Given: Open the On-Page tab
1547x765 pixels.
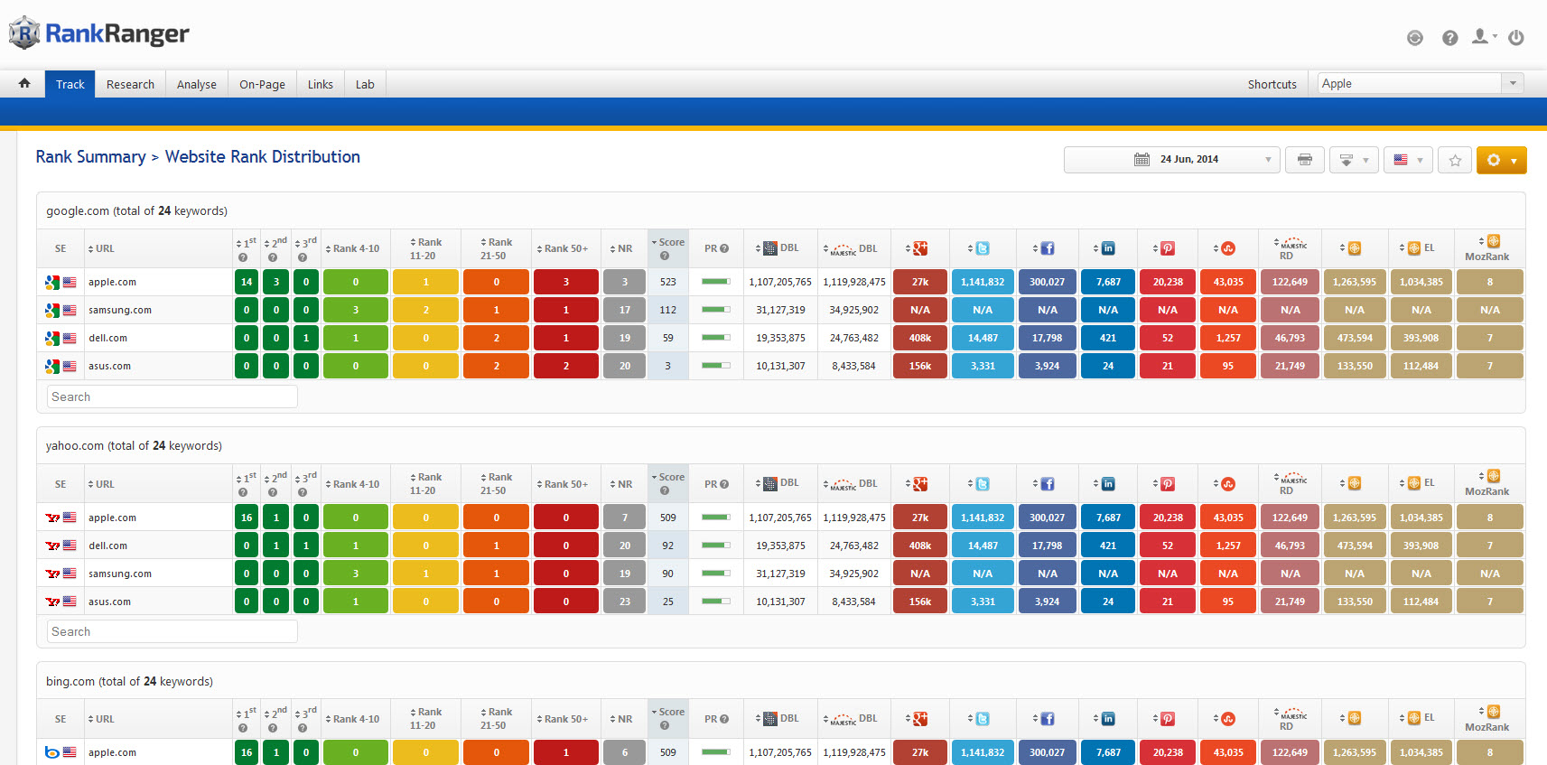Looking at the screenshot, I should pyautogui.click(x=262, y=84).
